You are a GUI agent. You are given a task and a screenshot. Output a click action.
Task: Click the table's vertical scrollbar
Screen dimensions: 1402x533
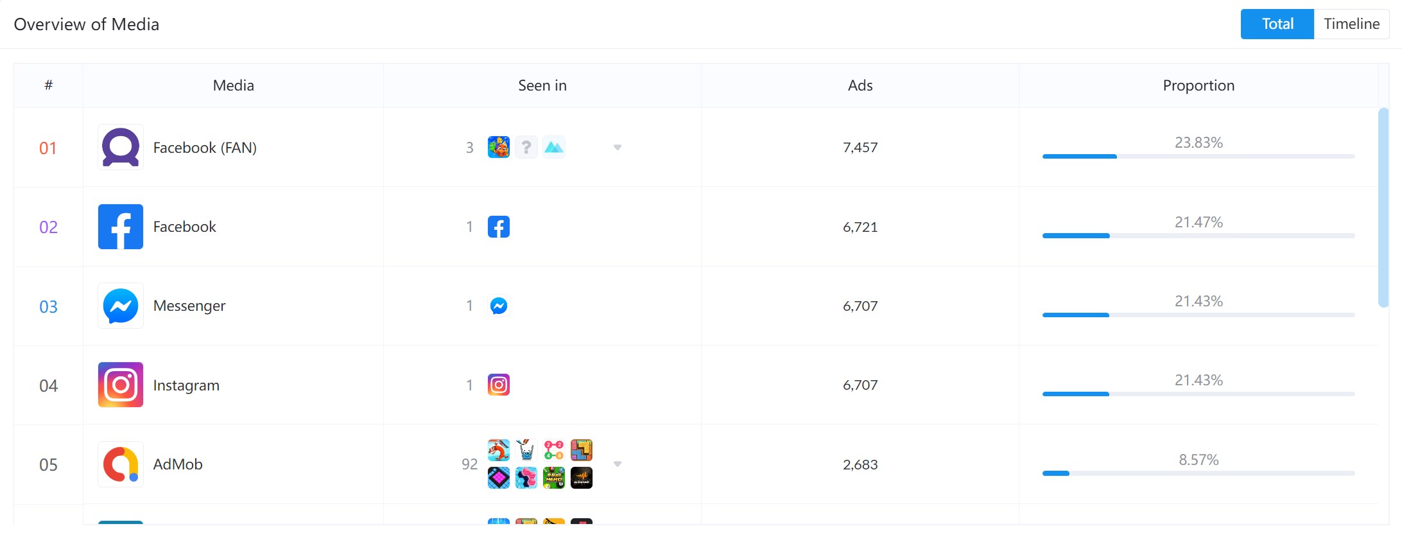click(x=1383, y=207)
